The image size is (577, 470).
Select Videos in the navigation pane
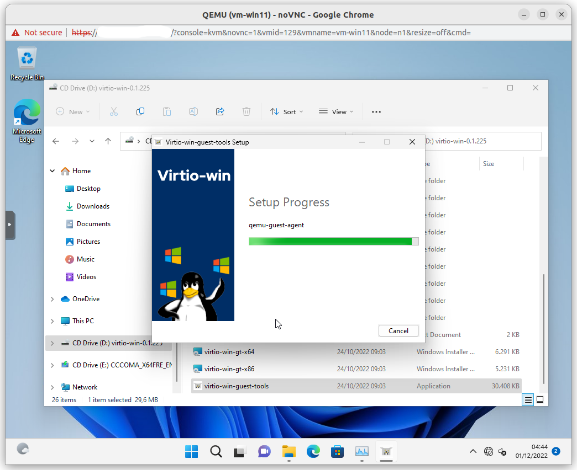click(81, 277)
